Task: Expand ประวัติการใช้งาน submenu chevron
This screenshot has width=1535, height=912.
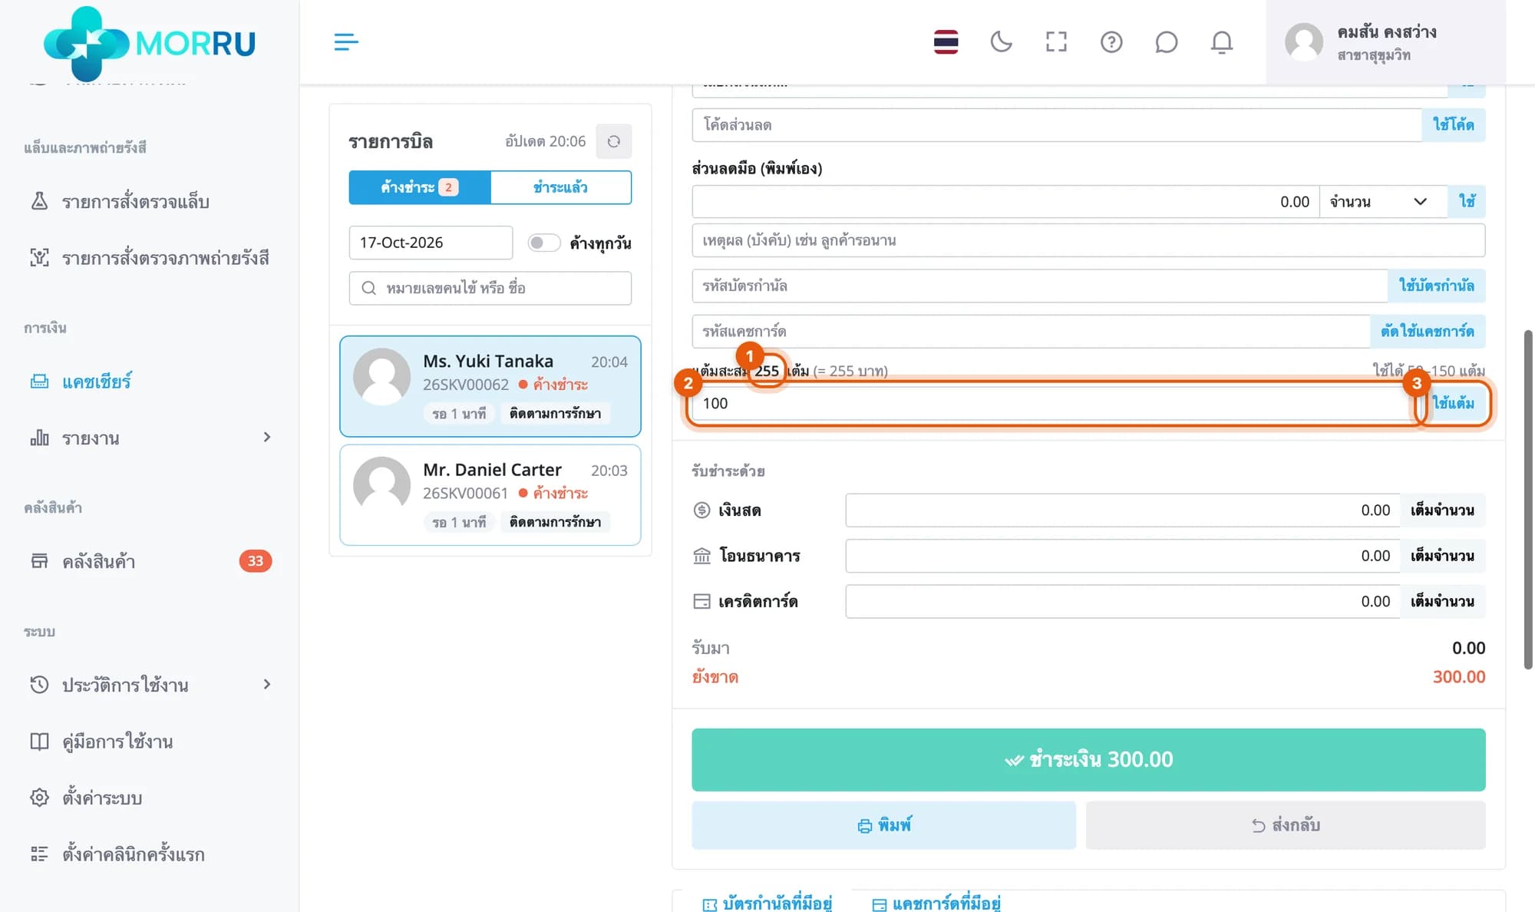Action: pos(266,684)
